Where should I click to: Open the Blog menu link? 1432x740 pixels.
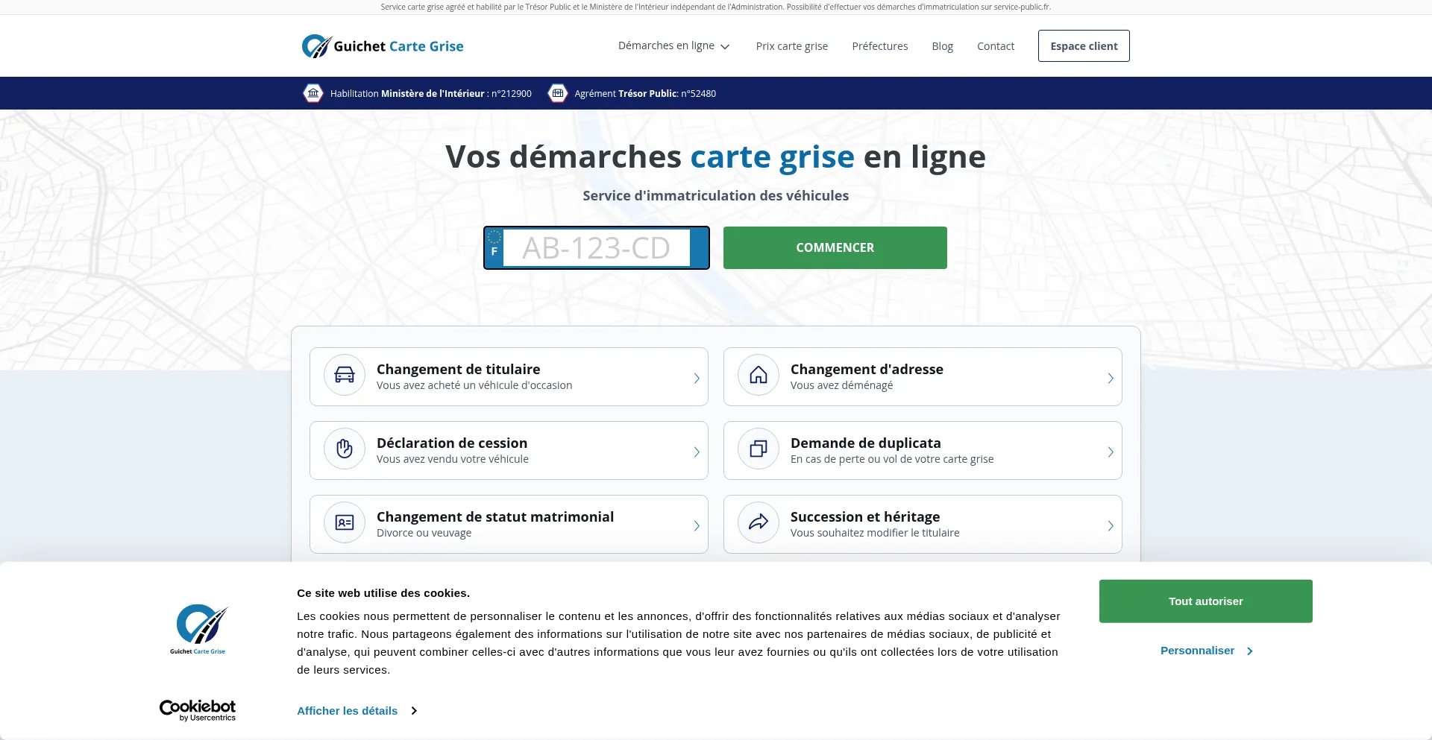pyautogui.click(x=942, y=46)
